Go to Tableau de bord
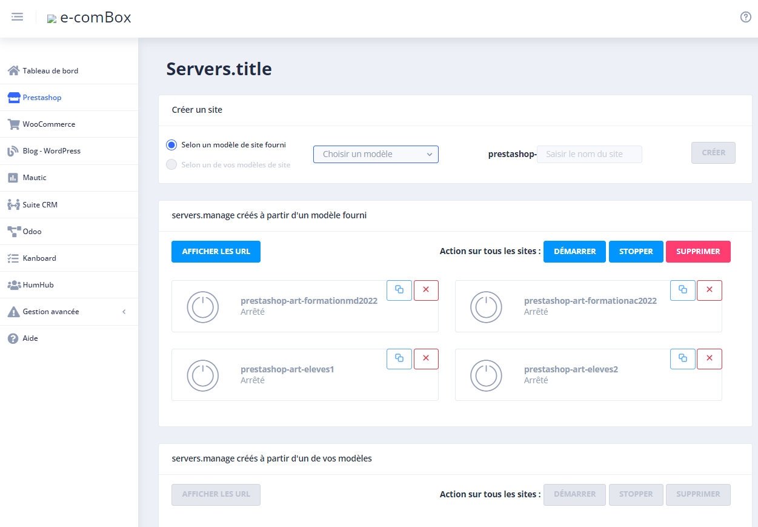 [x=50, y=71]
